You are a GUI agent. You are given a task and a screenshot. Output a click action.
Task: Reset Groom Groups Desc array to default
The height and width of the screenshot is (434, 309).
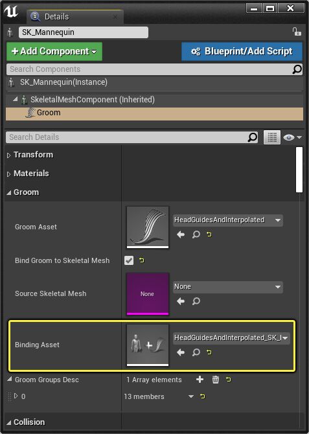[229, 380]
